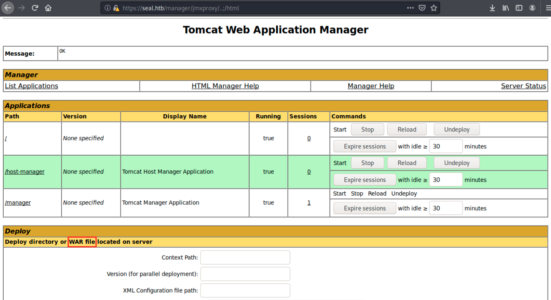Click 'None specified' version for /manager row
Image resolution: width=551 pixels, height=300 pixels.
pyautogui.click(x=83, y=203)
